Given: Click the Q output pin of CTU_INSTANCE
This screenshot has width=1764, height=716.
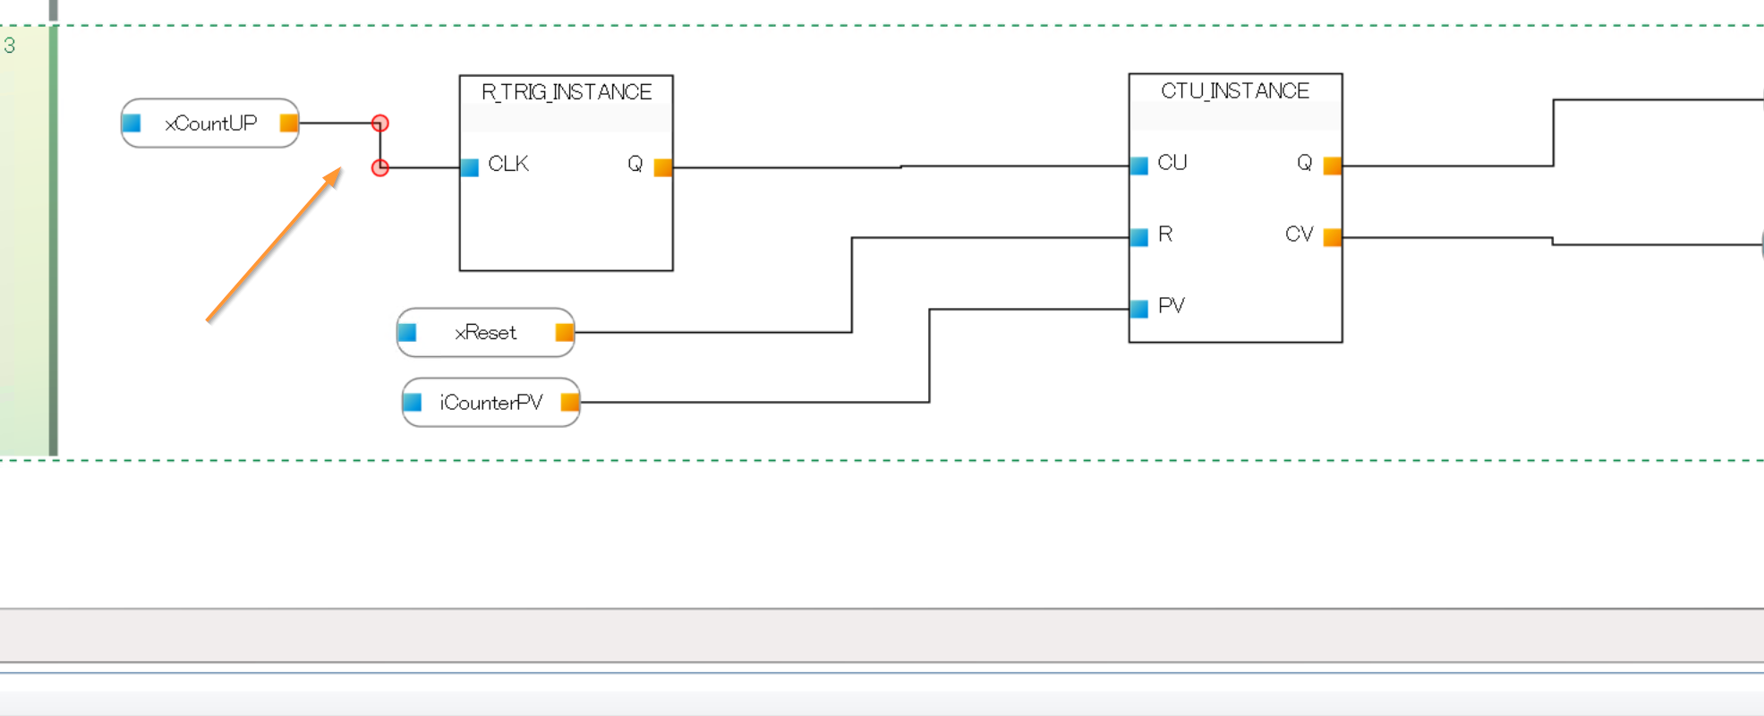Looking at the screenshot, I should 1332,166.
